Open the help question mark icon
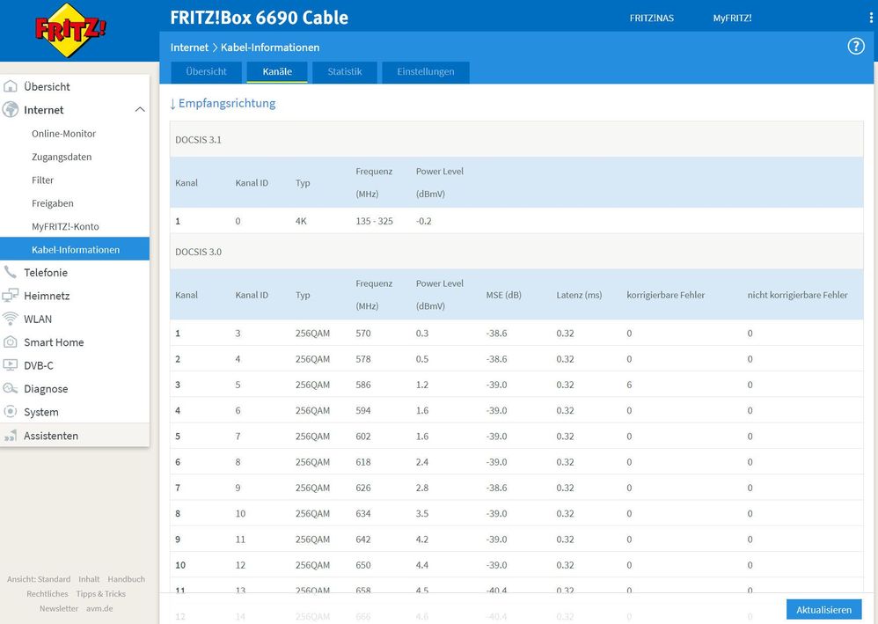The width and height of the screenshot is (878, 624). [x=855, y=47]
